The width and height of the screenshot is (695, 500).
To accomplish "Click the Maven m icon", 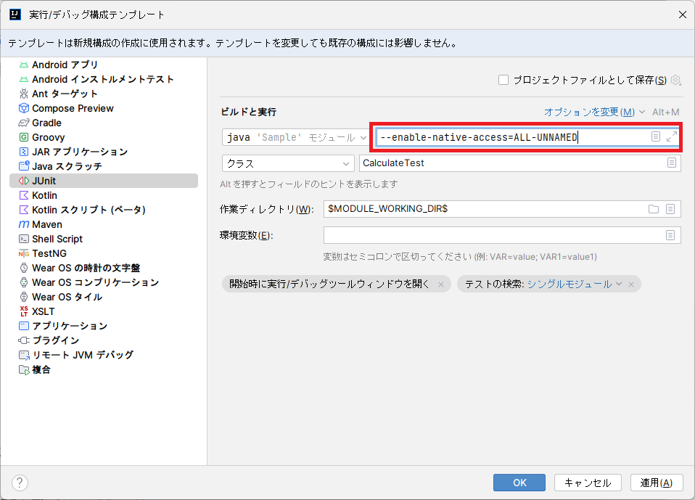I will coord(24,224).
